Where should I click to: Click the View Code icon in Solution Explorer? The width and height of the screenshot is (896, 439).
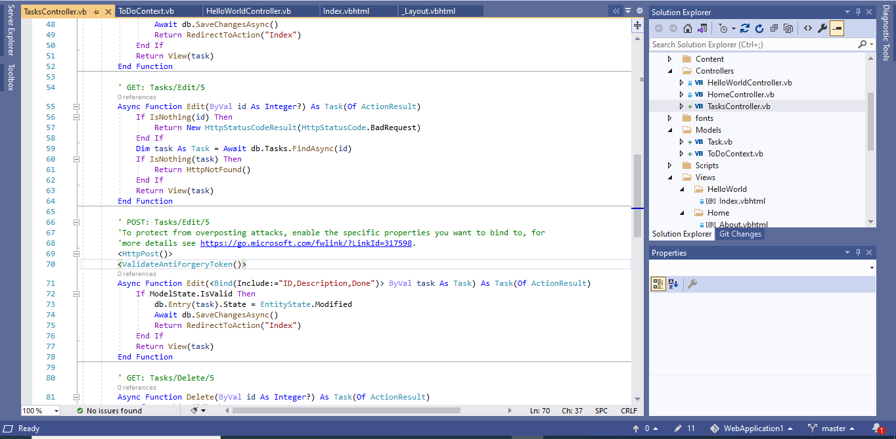pyautogui.click(x=808, y=28)
